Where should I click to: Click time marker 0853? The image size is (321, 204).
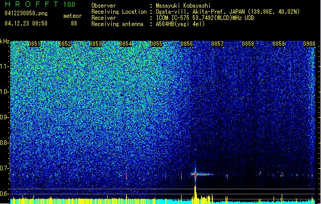click(95, 44)
